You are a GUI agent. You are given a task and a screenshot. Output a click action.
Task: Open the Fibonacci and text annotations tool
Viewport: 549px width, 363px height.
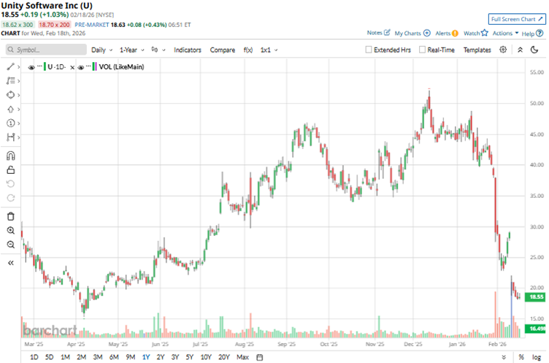[x=10, y=81]
